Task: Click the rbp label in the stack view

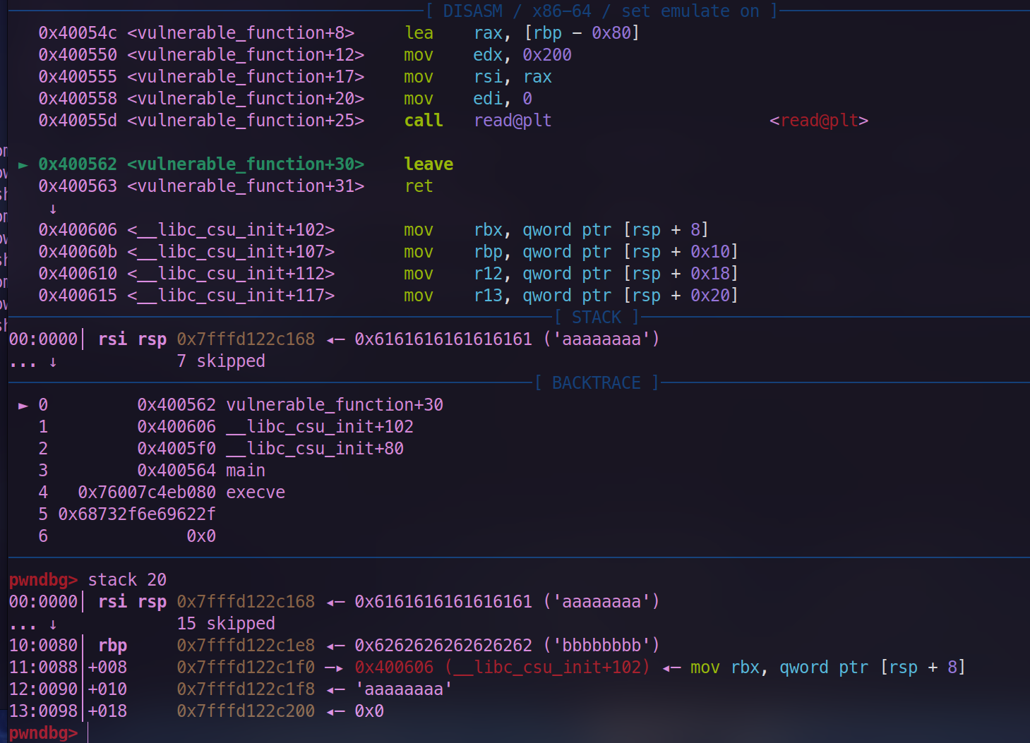Action: point(115,645)
